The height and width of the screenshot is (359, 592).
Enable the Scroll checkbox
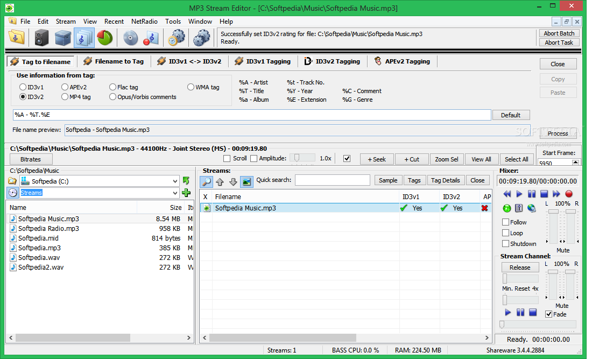[227, 159]
